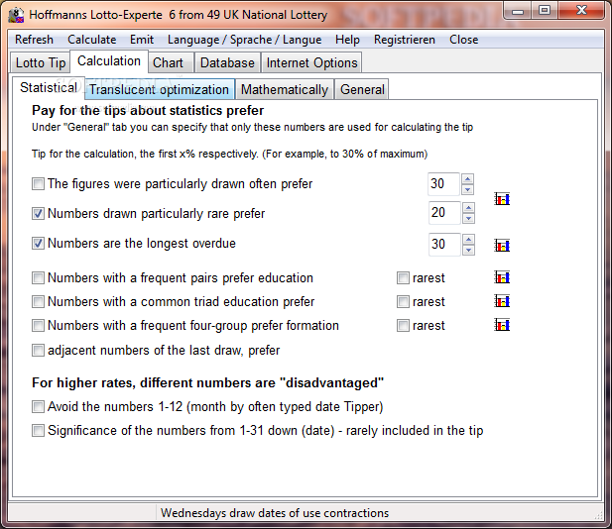
Task: Open chart icon for common triad row
Action: point(502,301)
